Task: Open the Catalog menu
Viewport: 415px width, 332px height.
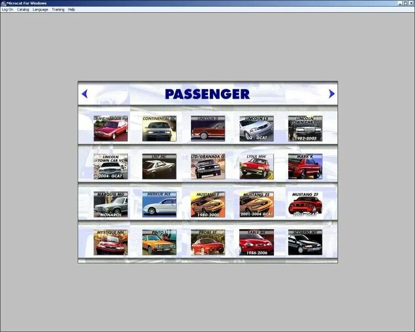Action: (23, 9)
